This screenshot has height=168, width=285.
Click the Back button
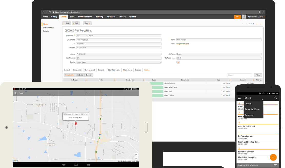[66, 23]
